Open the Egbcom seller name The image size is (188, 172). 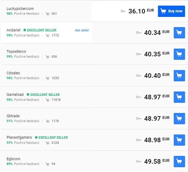pyautogui.click(x=13, y=159)
